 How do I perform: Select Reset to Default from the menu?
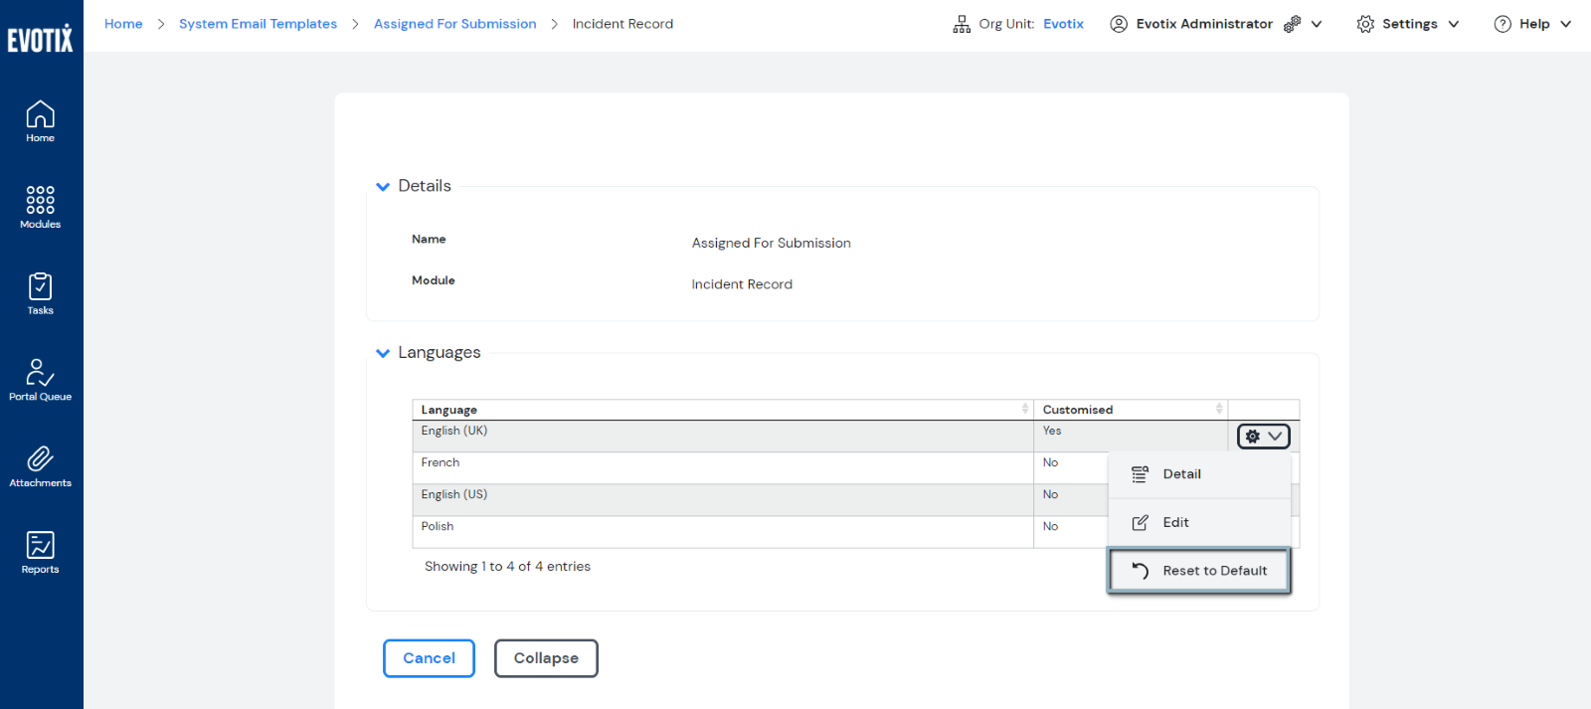(1199, 571)
